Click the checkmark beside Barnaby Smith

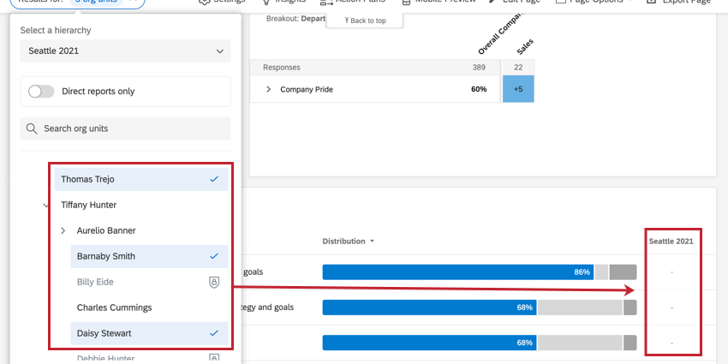click(214, 256)
